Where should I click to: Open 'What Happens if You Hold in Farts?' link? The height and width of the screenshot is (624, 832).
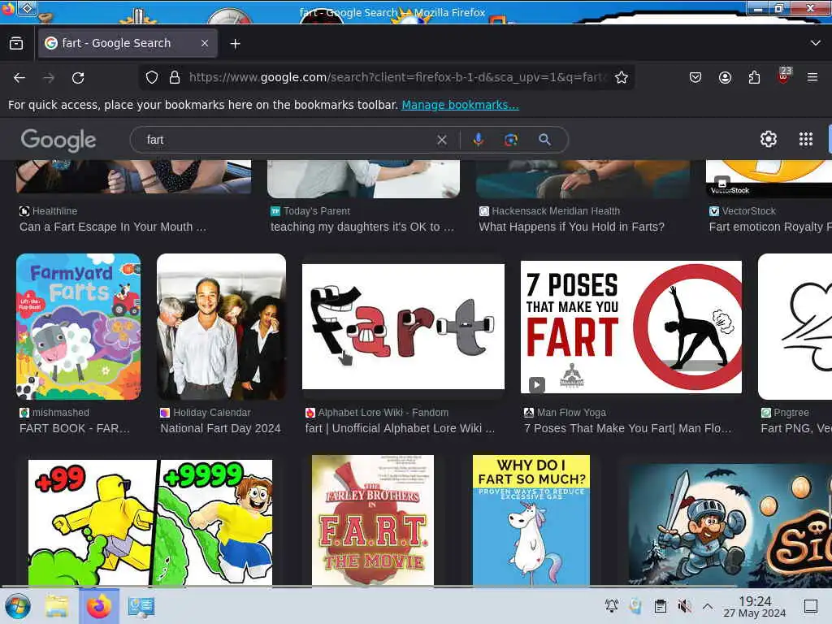571,227
